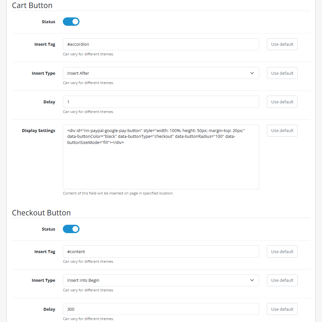Select the Delay field showing 300
Image resolution: width=322 pixels, height=322 pixels.
(161, 309)
